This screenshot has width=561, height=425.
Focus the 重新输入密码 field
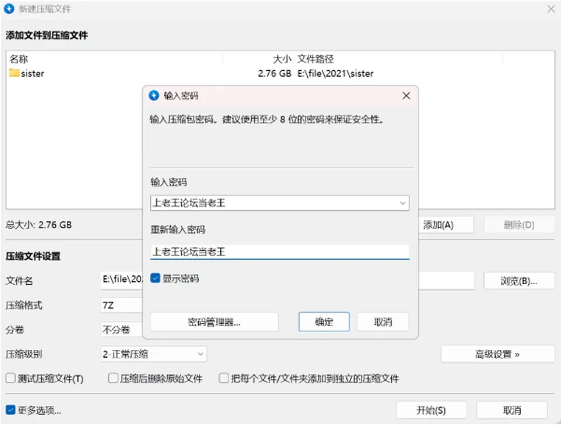point(280,252)
